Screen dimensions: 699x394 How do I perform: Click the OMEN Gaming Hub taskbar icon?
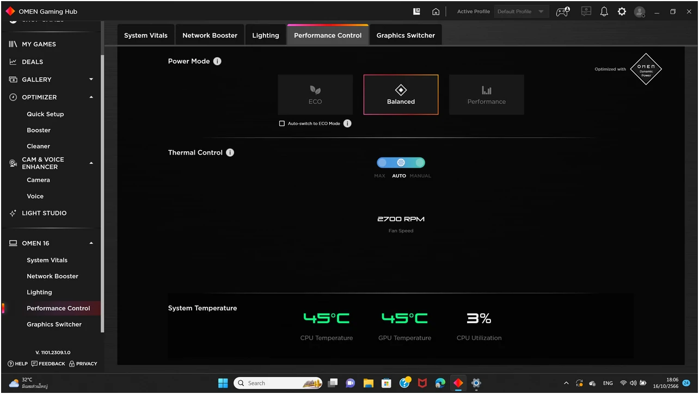coord(458,383)
